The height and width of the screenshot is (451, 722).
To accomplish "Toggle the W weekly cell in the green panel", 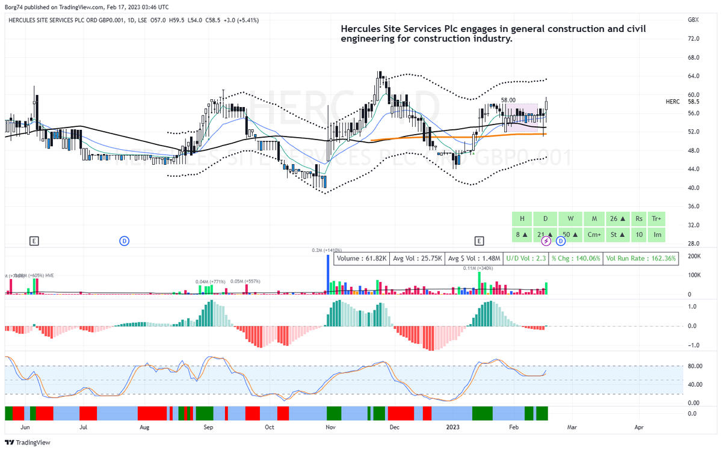I will [x=570, y=218].
